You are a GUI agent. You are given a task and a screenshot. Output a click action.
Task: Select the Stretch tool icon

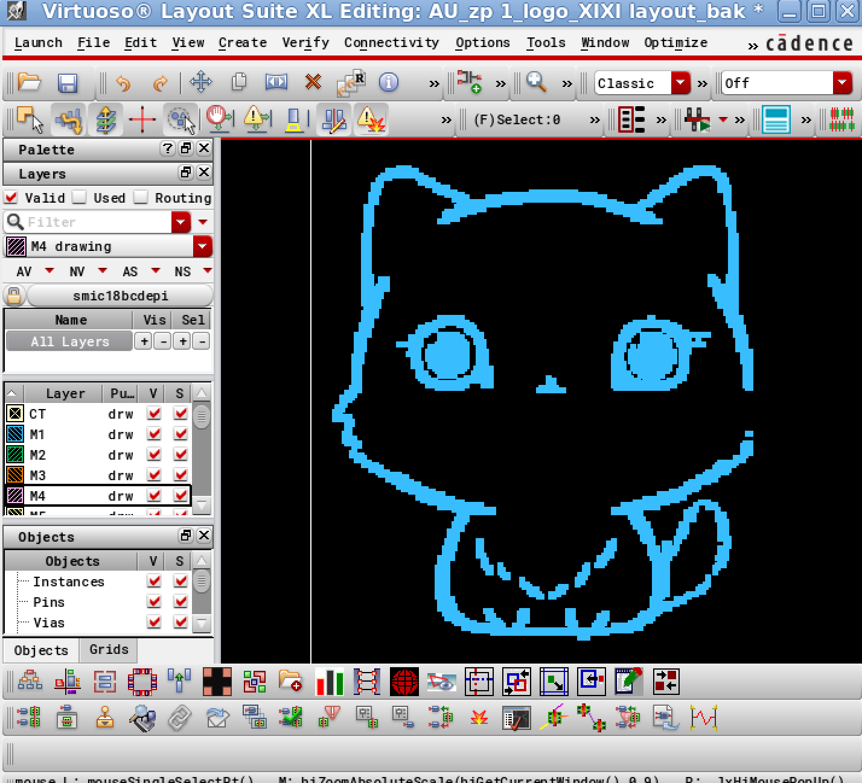pos(276,82)
